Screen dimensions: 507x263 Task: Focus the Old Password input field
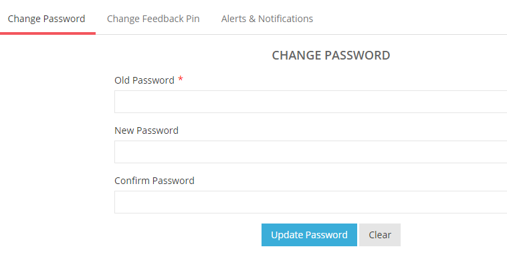pyautogui.click(x=311, y=102)
